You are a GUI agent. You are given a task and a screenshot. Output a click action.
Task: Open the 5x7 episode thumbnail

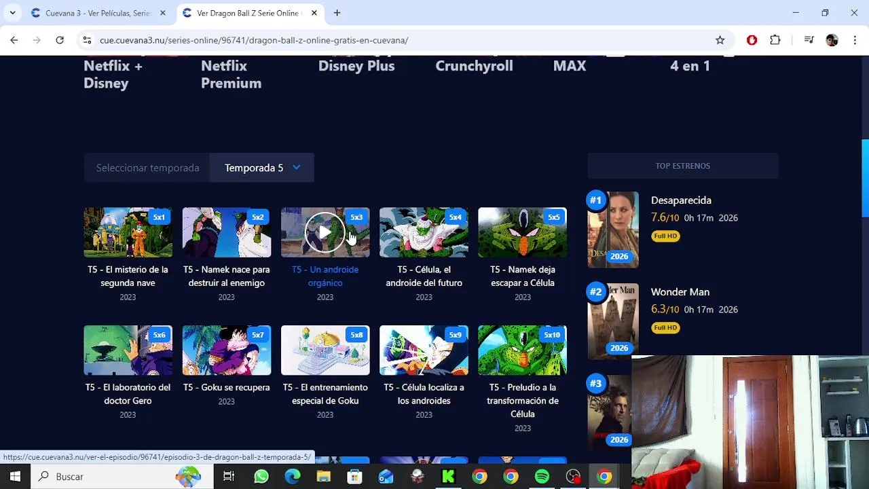click(x=226, y=350)
